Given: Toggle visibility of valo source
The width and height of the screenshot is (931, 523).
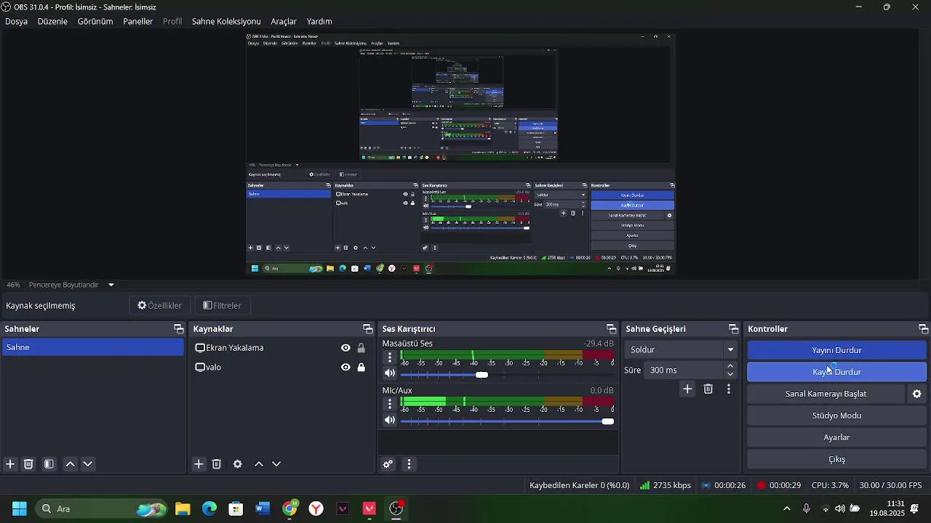Looking at the screenshot, I should (x=345, y=368).
